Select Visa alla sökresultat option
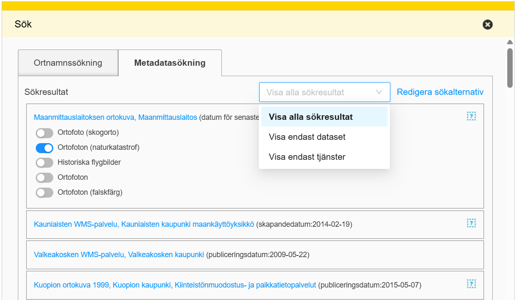 (x=324, y=117)
